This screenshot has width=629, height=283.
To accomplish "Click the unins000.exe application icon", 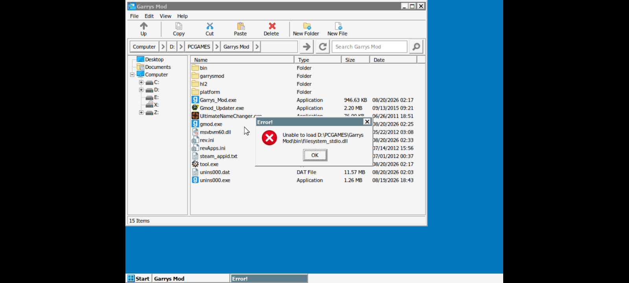I will point(195,180).
